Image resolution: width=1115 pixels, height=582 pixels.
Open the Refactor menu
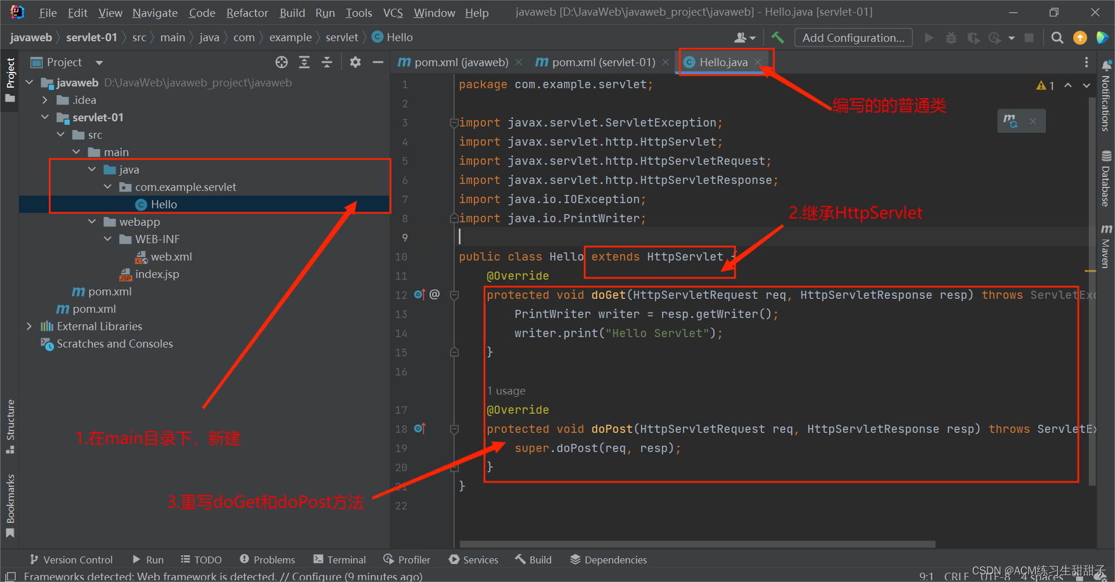click(247, 13)
